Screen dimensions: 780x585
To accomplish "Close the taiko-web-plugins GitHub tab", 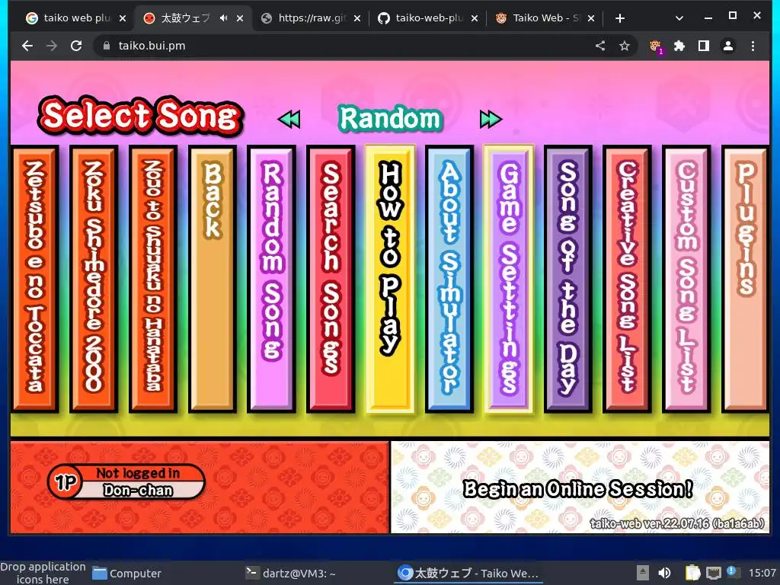I will click(474, 18).
